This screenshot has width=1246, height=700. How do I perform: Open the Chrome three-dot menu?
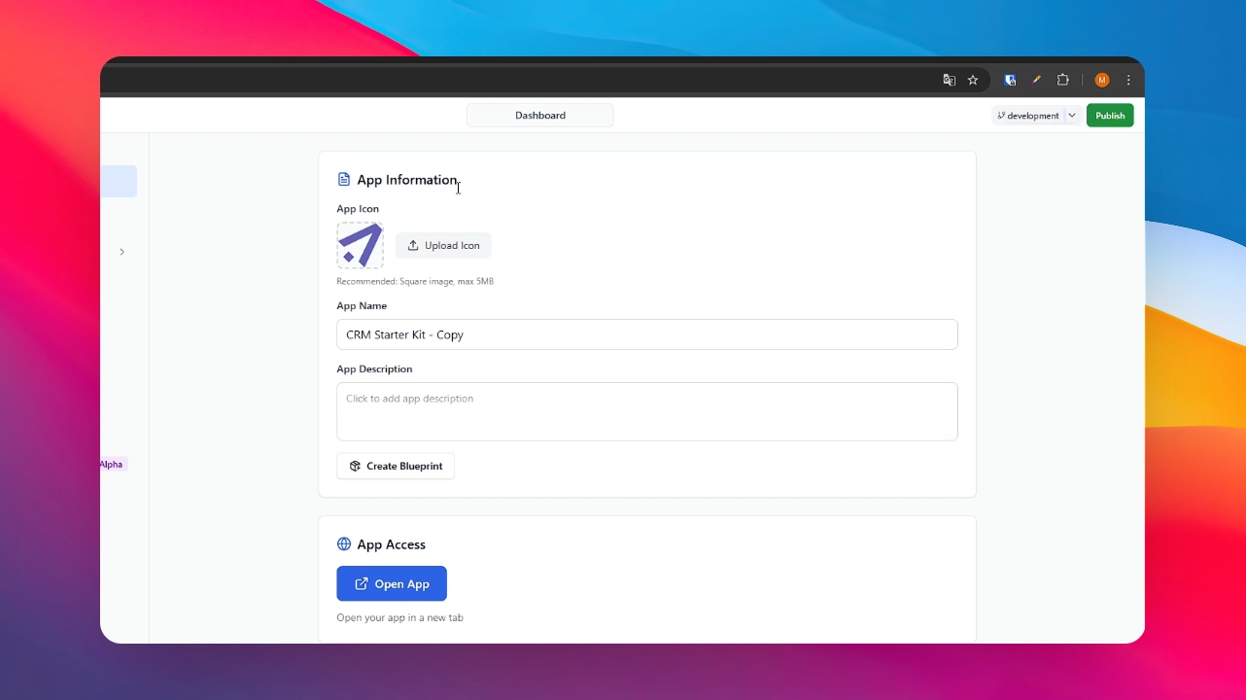[1128, 81]
